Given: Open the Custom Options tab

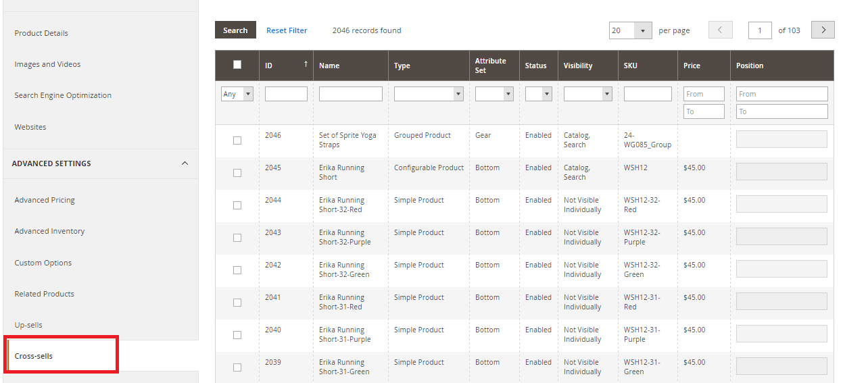Looking at the screenshot, I should click(43, 263).
